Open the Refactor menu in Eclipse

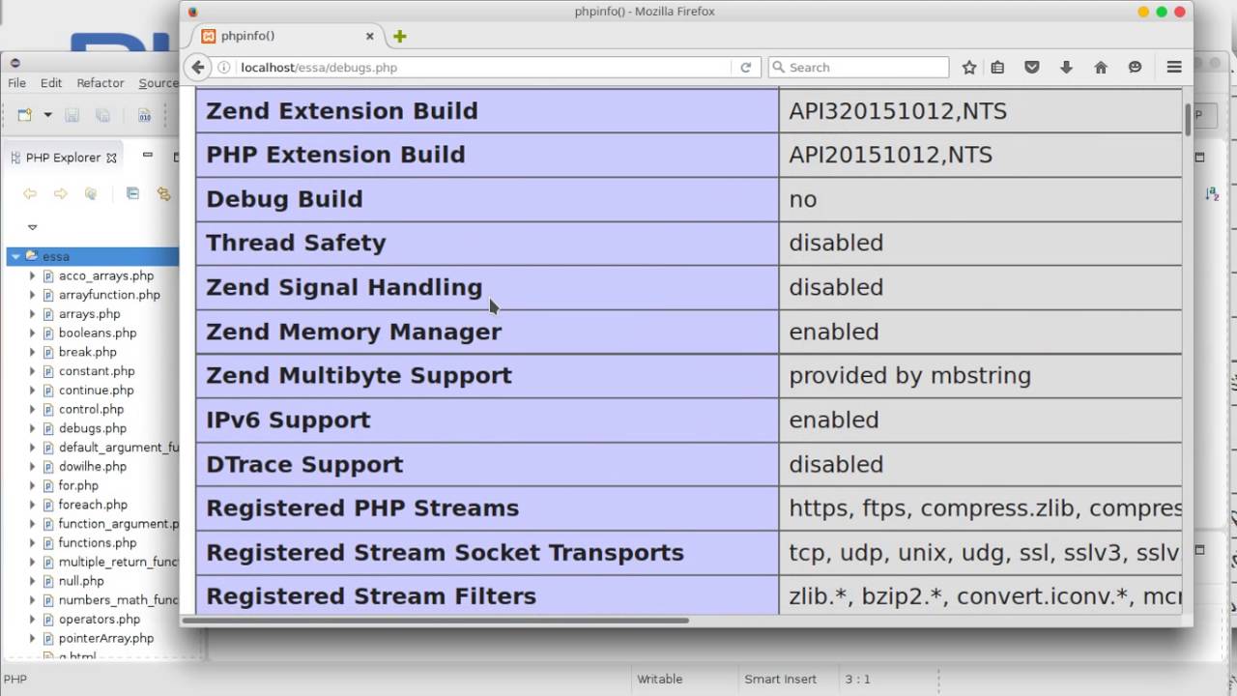pos(101,83)
